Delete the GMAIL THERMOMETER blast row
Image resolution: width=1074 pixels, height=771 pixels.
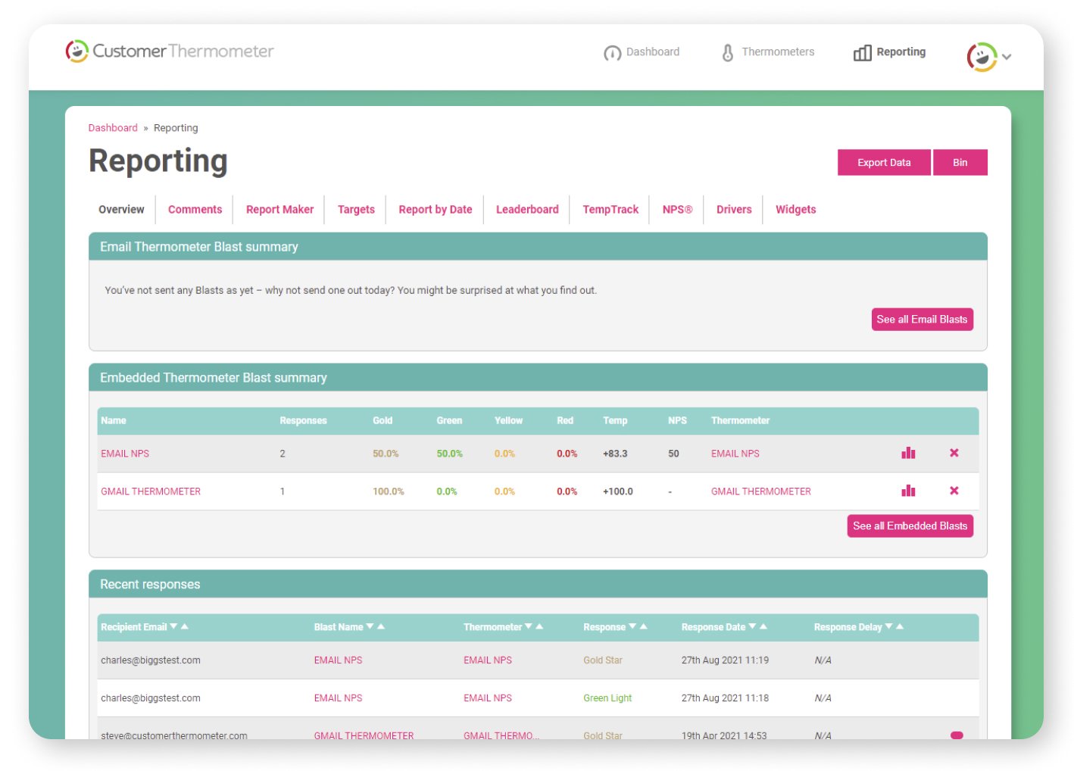(x=954, y=491)
